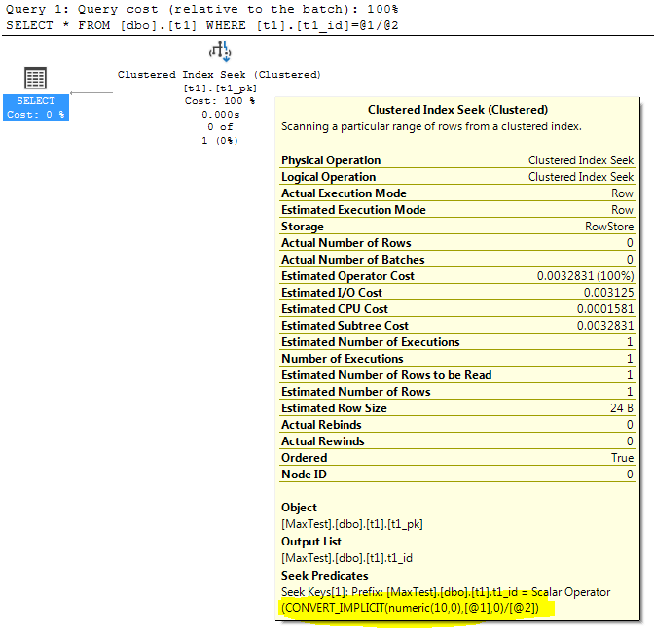The width and height of the screenshot is (654, 633).
Task: Click the Estimated CPU Cost row
Action: pyautogui.click(x=457, y=309)
